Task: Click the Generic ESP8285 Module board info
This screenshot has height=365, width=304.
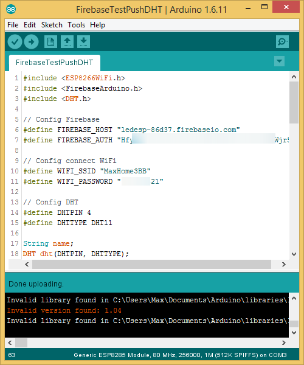Action: click(180, 355)
